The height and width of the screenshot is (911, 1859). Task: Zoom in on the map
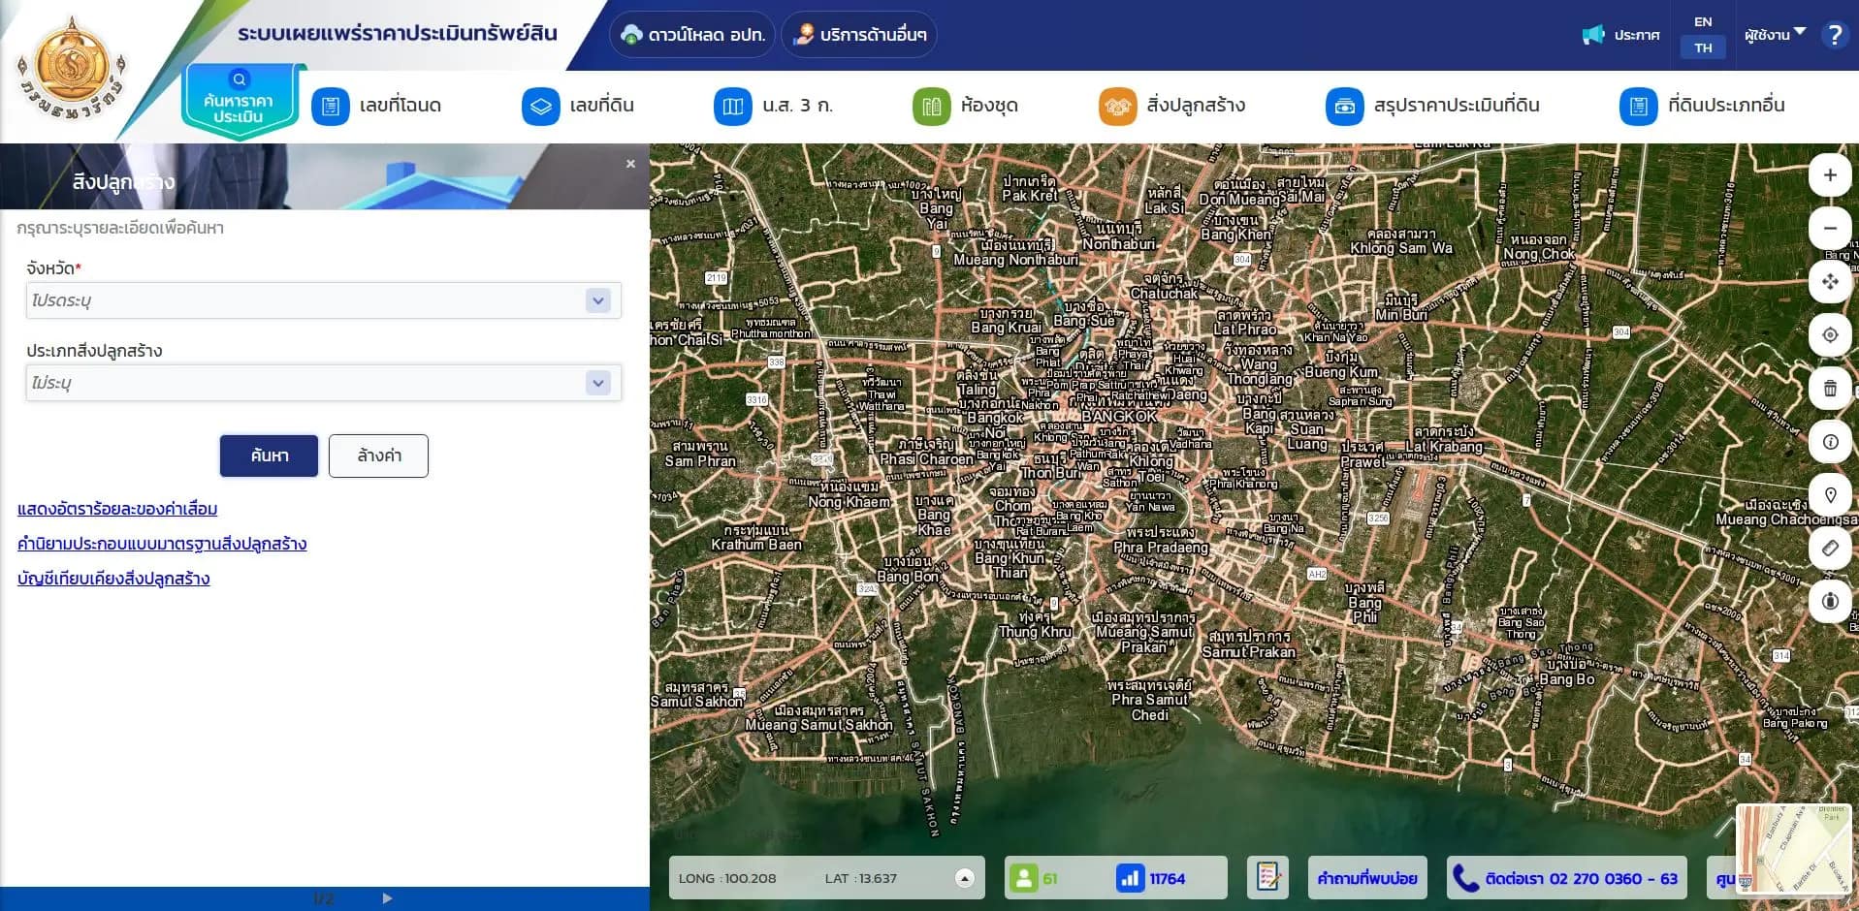point(1829,175)
